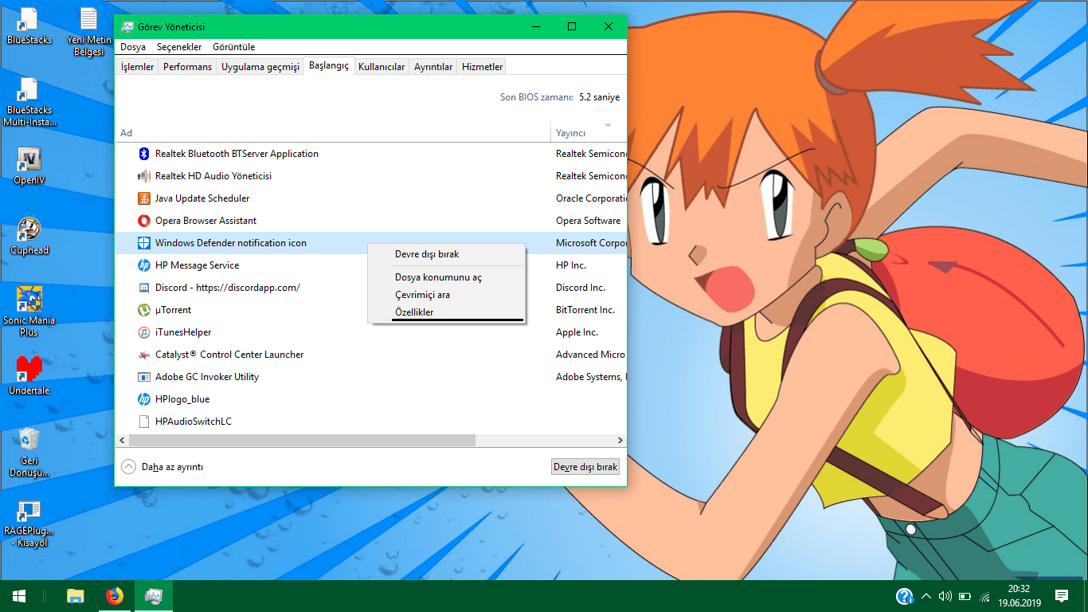The width and height of the screenshot is (1088, 612).
Task: Select the Discord startup item icon
Action: 144,288
